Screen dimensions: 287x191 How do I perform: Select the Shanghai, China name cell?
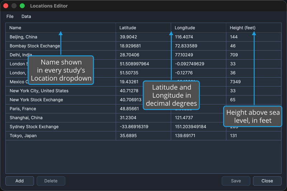point(61,117)
